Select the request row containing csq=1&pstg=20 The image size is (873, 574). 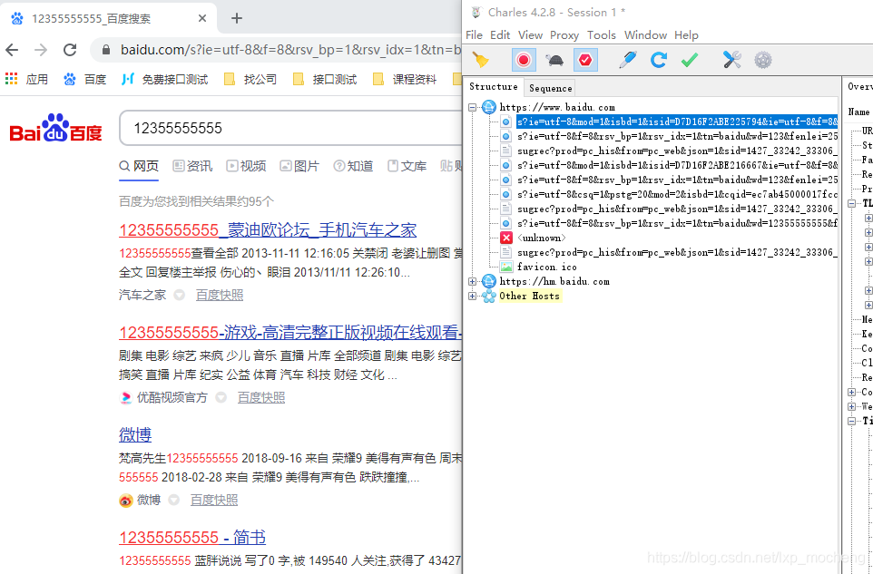[677, 194]
